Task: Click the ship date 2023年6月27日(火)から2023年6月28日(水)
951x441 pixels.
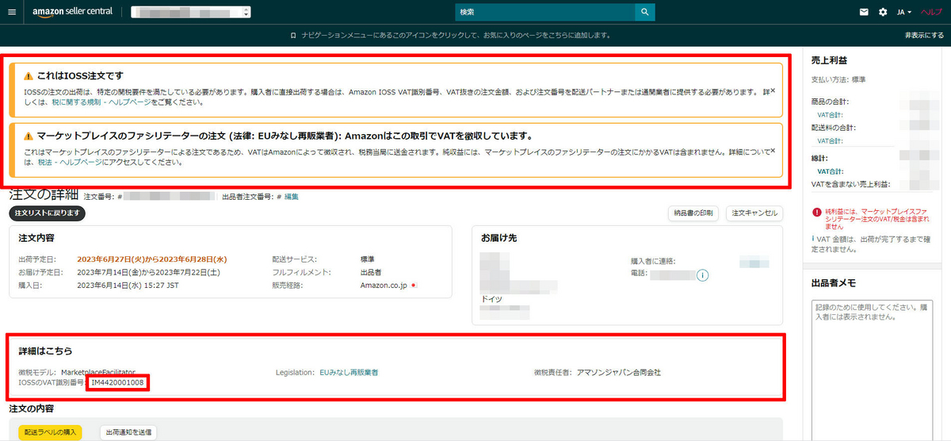Action: tap(152, 259)
